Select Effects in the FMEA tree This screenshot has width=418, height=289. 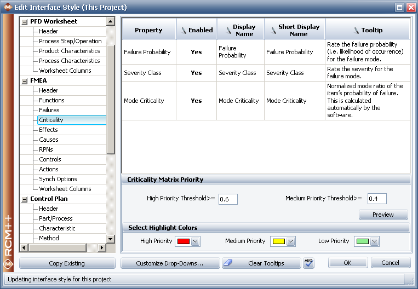tap(48, 130)
